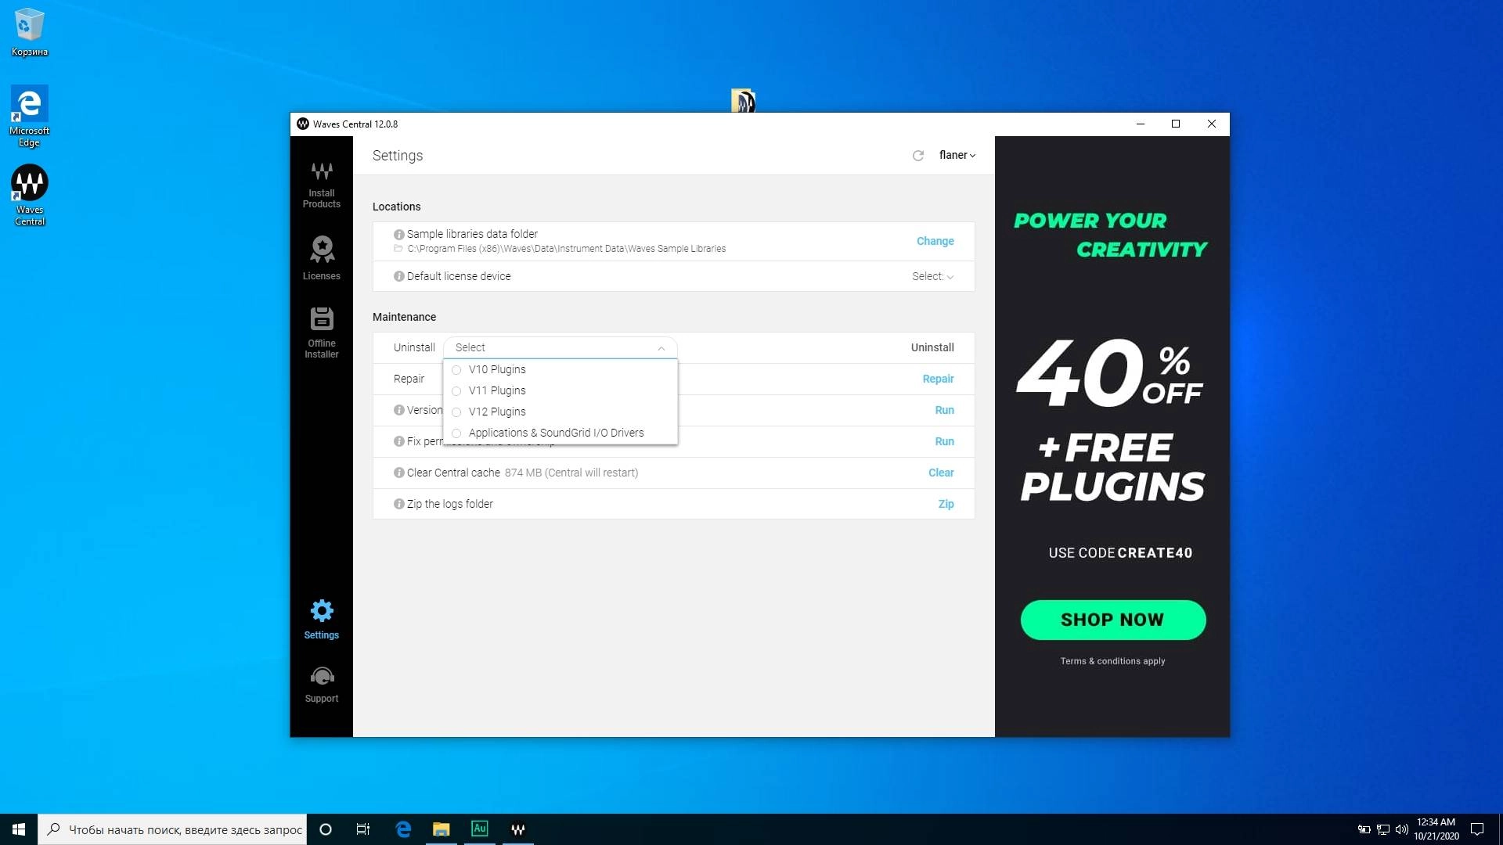
Task: Click Change for sample libraries folder
Action: click(935, 241)
